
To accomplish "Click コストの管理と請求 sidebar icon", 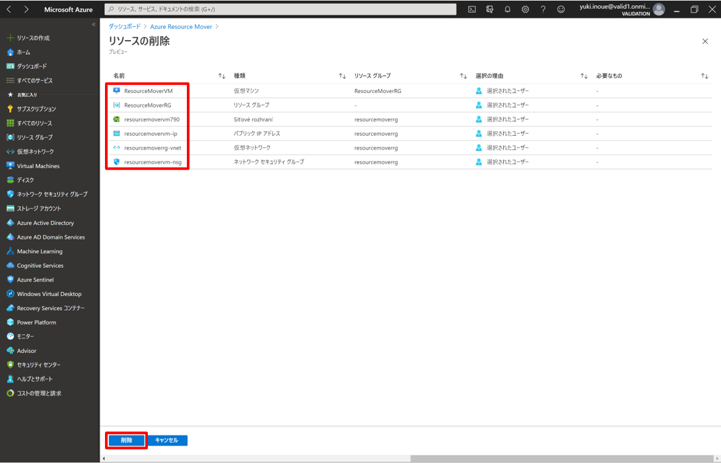I will pyautogui.click(x=10, y=393).
